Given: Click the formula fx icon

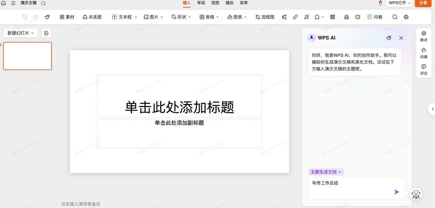Looking at the screenshot, I should click(307, 17).
